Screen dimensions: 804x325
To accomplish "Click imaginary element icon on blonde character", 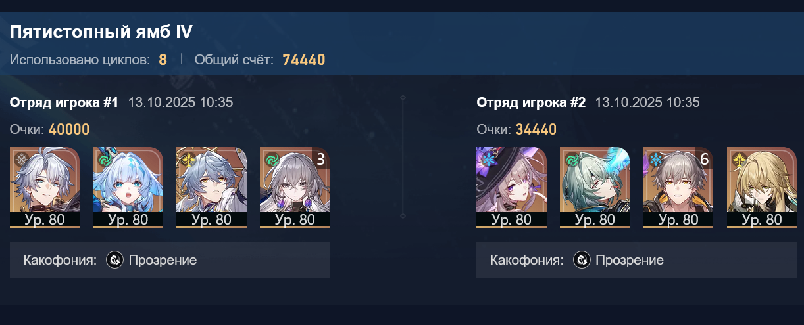I will tap(738, 160).
